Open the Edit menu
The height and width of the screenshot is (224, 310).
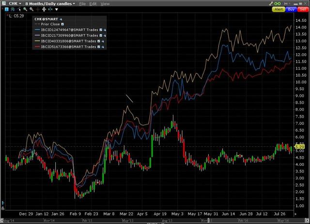(93, 4)
